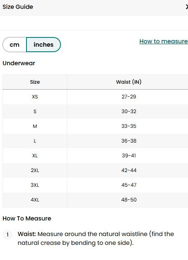Click the M size cell
Viewport: 188px width, 260px height.
coord(35,126)
